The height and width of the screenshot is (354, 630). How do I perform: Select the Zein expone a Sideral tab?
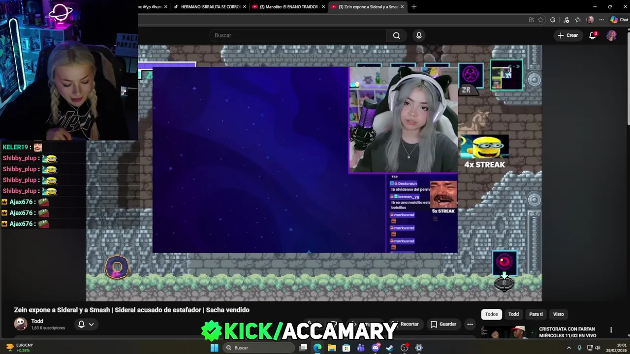click(x=367, y=7)
